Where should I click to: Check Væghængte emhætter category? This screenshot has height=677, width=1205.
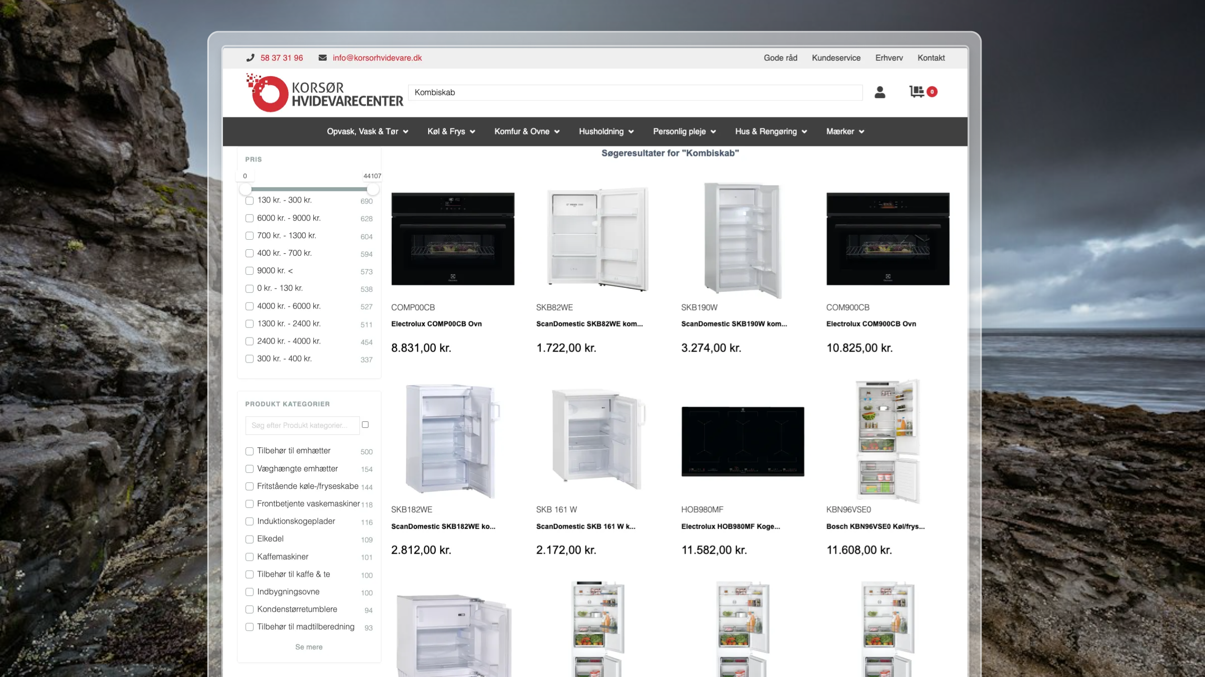tap(250, 469)
